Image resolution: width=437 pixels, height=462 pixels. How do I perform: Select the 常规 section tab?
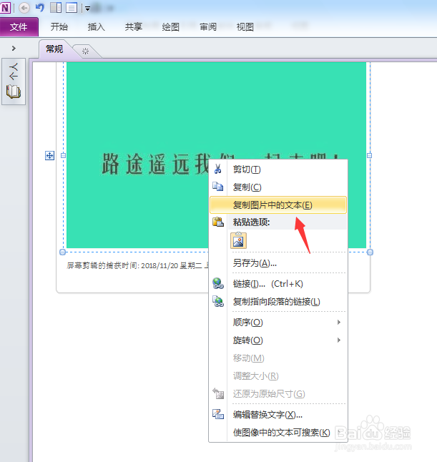pos(54,49)
